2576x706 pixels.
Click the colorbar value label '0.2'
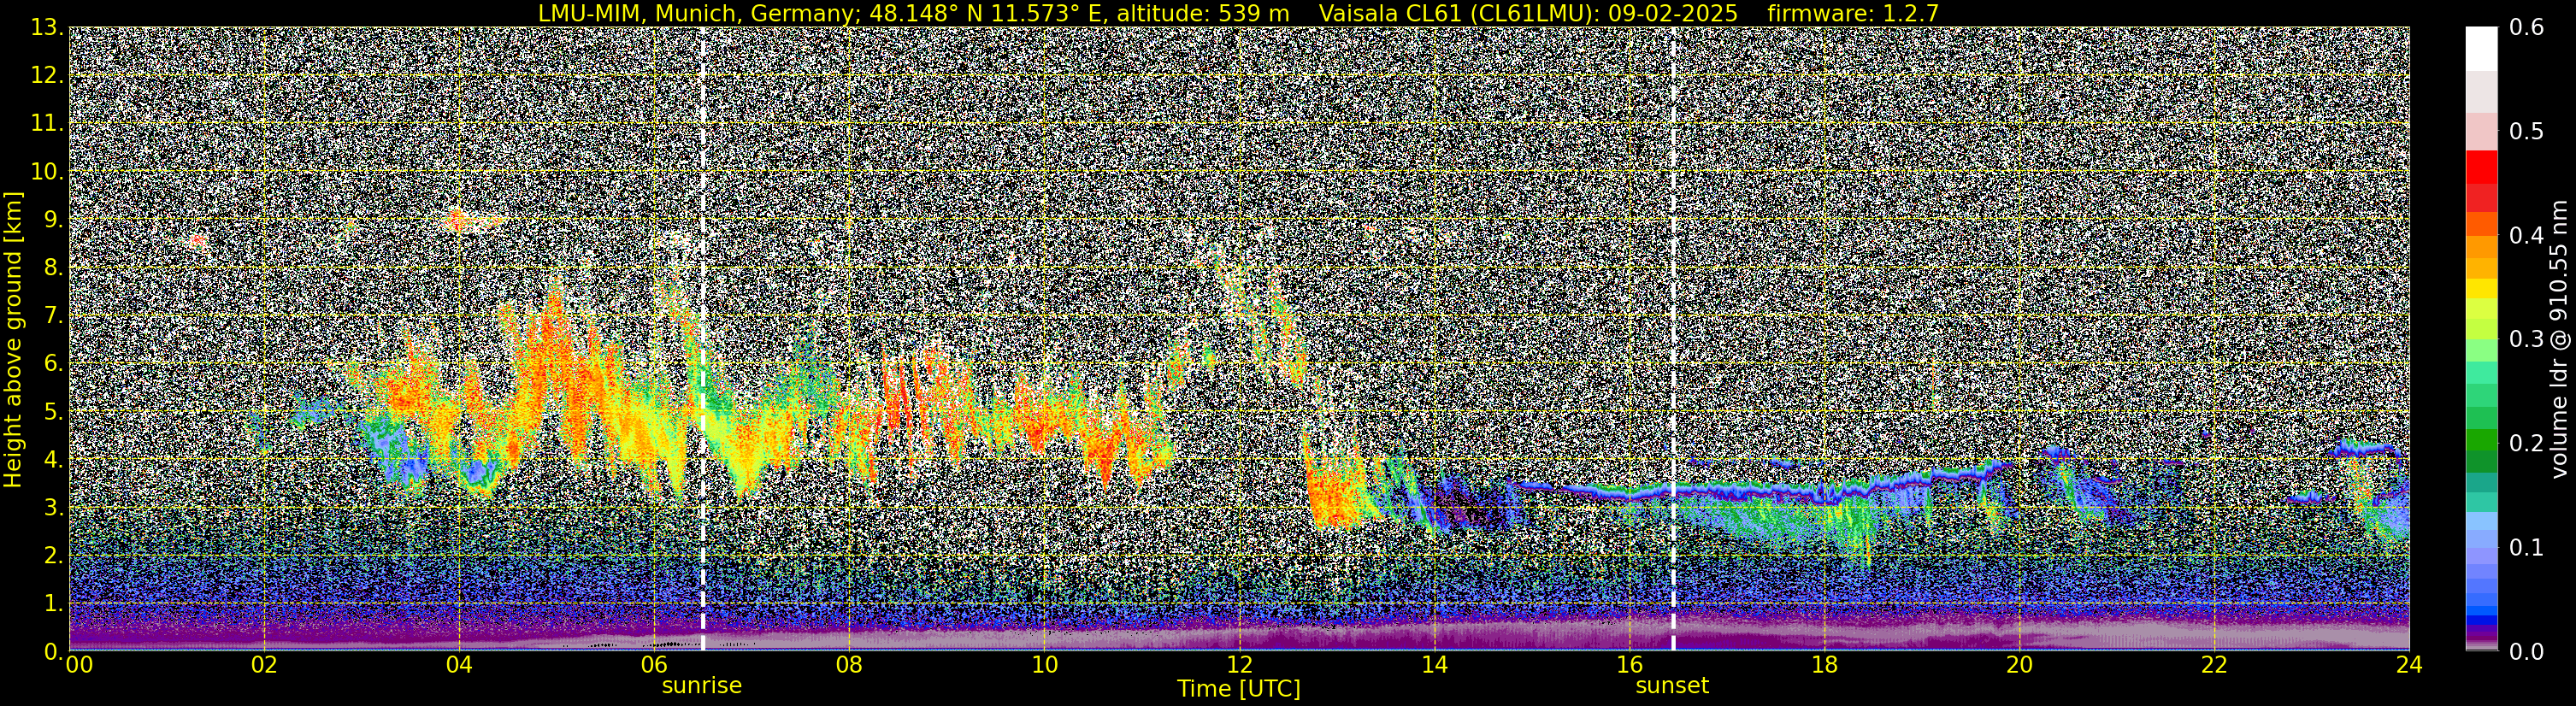(2527, 444)
